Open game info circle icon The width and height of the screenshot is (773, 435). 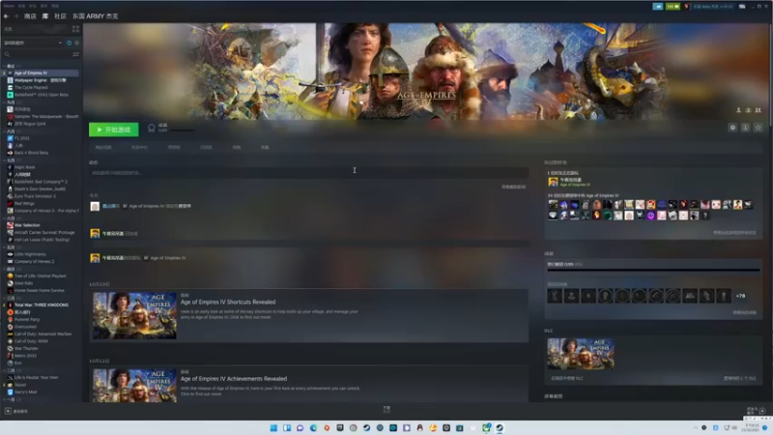coord(745,128)
